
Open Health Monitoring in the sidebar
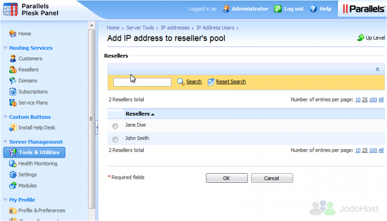[38, 163]
